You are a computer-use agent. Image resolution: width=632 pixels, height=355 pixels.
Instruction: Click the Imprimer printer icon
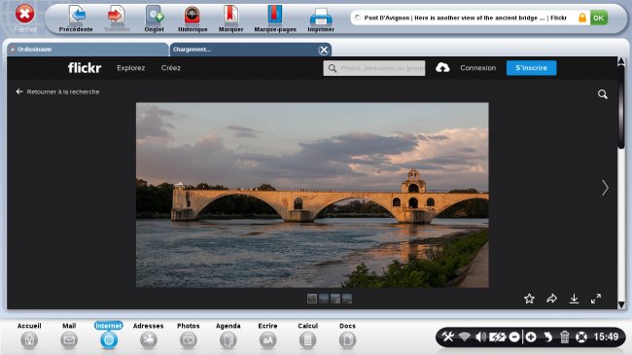click(321, 17)
